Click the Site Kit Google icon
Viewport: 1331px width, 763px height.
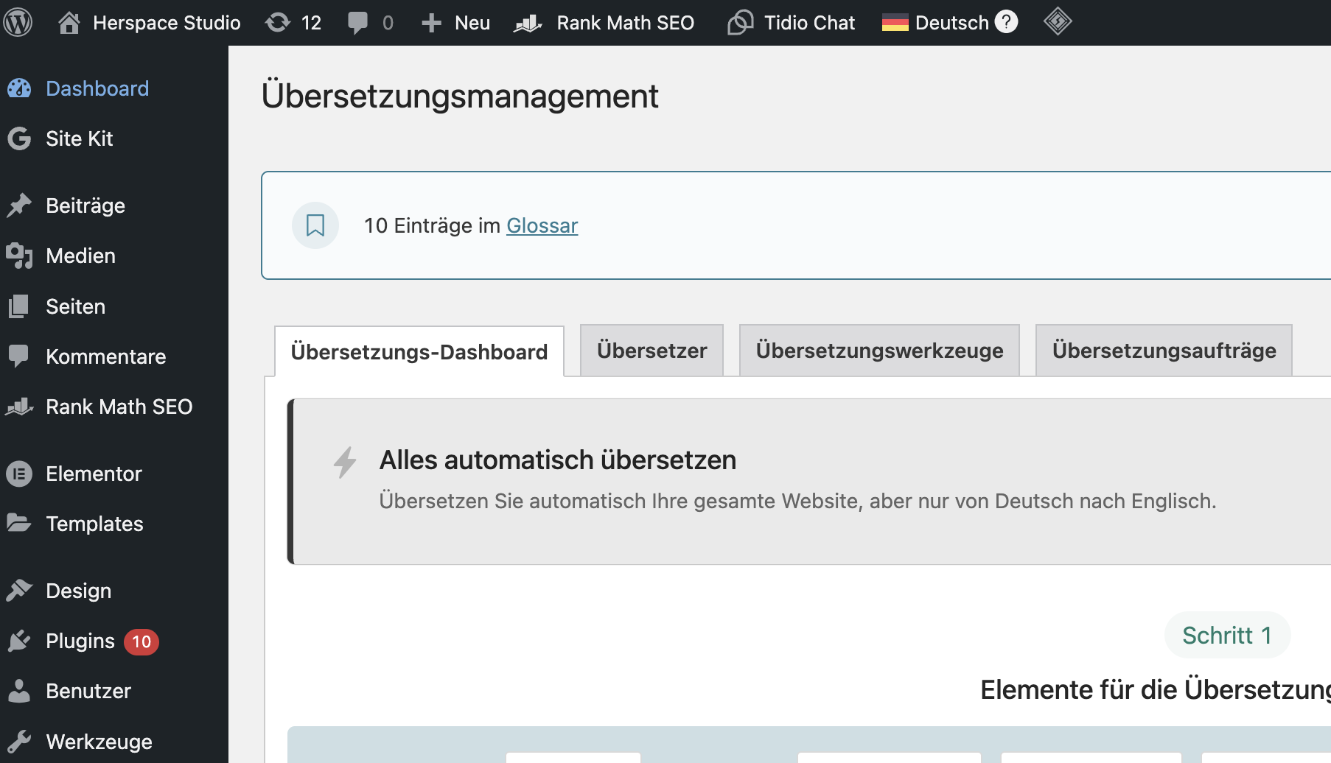19,138
